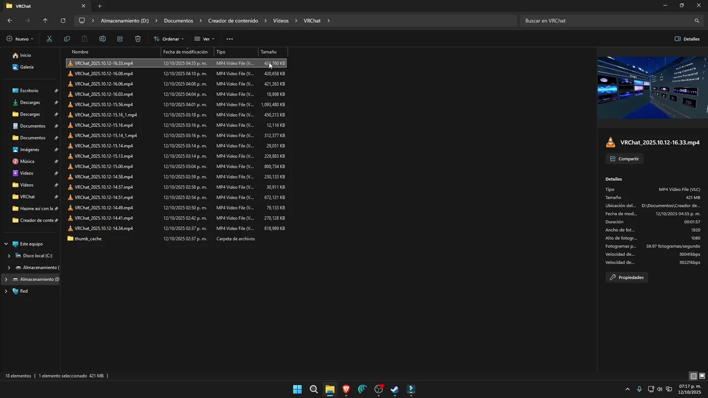Open a new tab with plus button
Image resolution: width=708 pixels, height=398 pixels.
coord(100,6)
